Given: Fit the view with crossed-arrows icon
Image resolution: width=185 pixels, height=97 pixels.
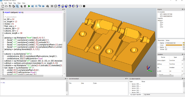Looking at the screenshot, I should pyautogui.click(x=52, y=6).
